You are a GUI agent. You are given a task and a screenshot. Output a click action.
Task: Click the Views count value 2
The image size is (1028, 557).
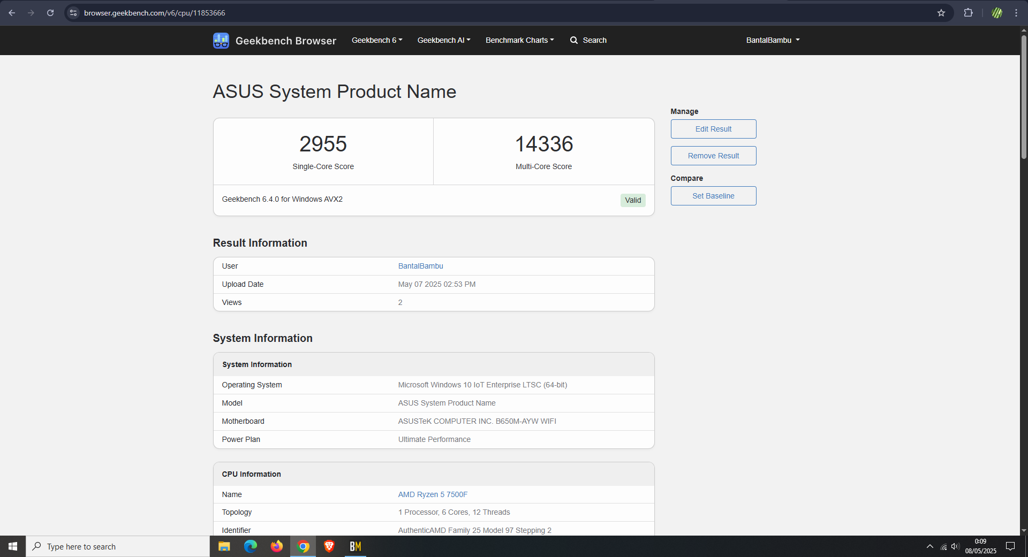pos(400,302)
